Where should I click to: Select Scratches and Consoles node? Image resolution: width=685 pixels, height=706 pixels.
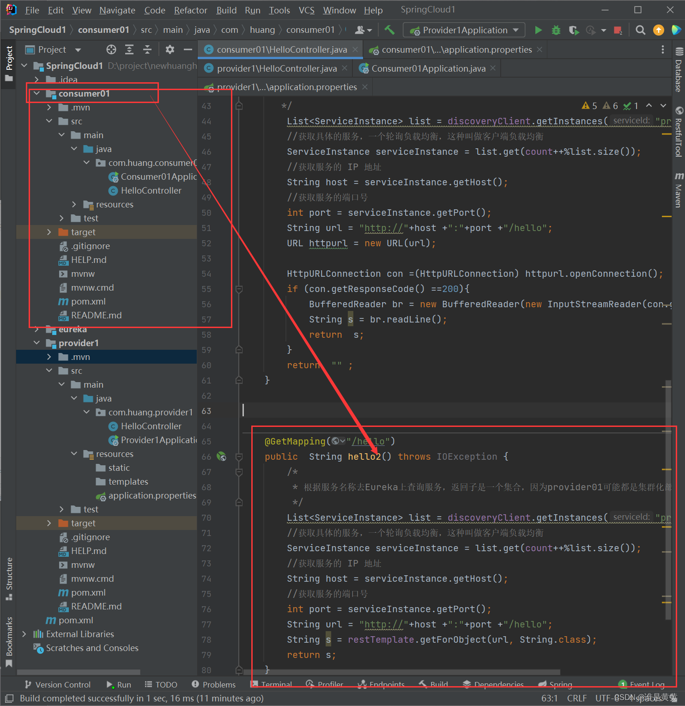click(x=86, y=648)
